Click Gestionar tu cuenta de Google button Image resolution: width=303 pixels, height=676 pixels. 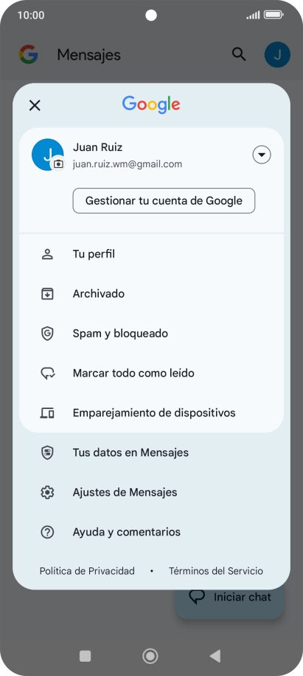pyautogui.click(x=164, y=200)
